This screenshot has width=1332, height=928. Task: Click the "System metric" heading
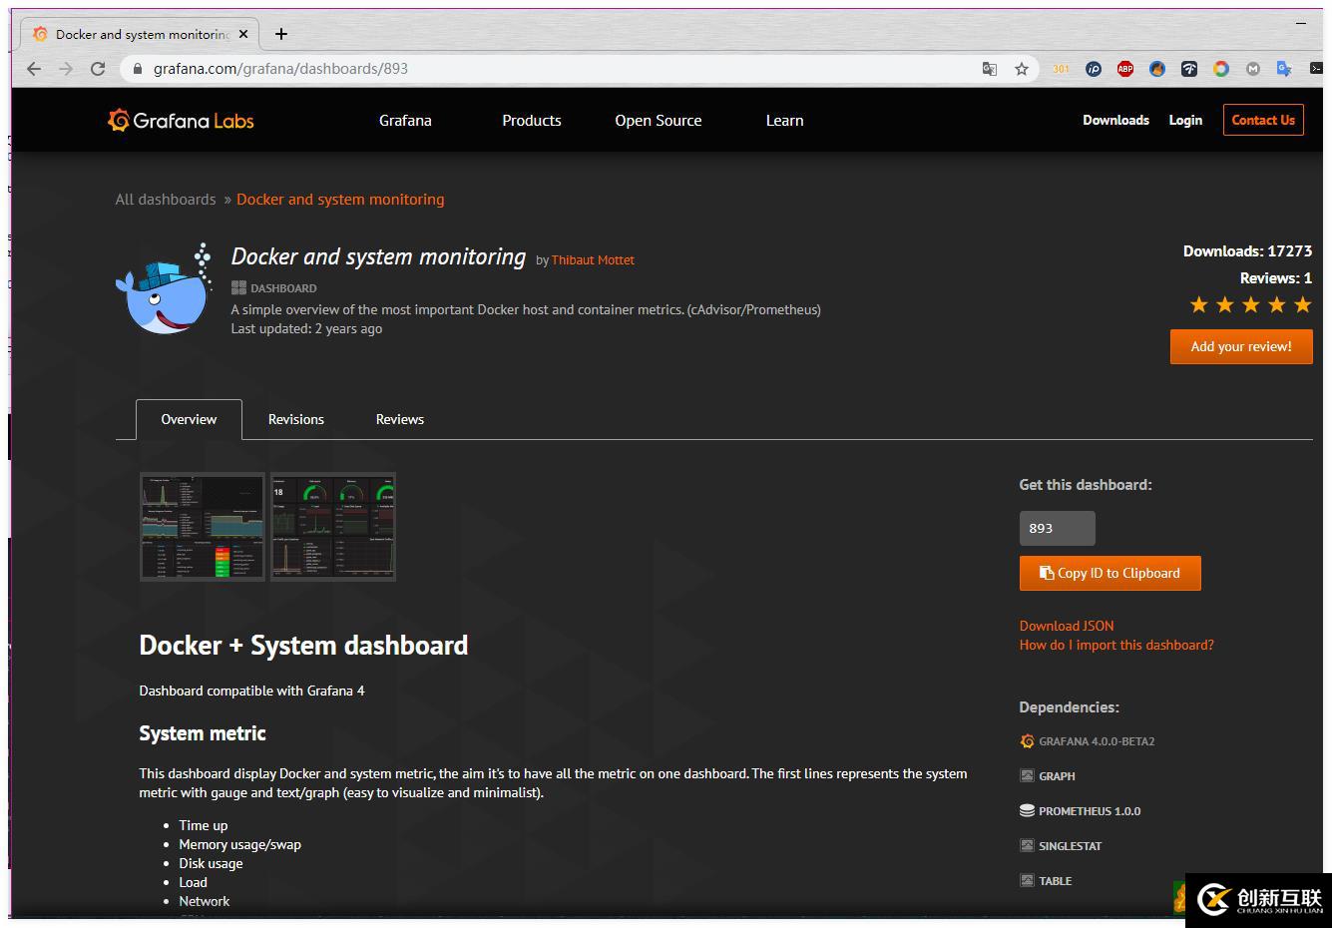[203, 733]
